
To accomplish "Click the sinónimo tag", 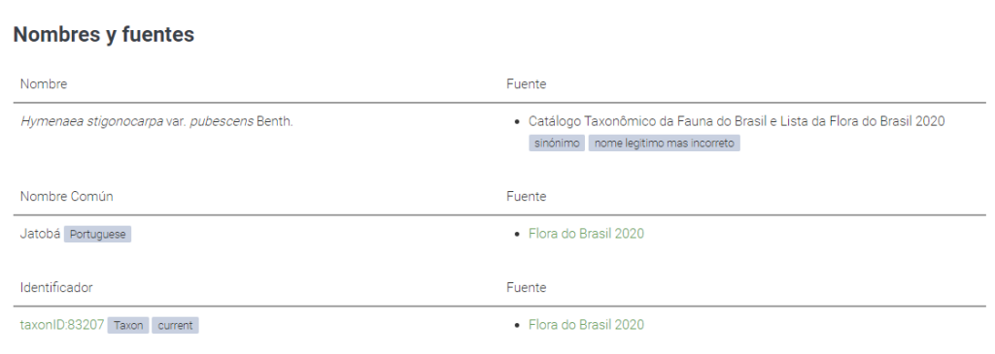I will click(557, 144).
